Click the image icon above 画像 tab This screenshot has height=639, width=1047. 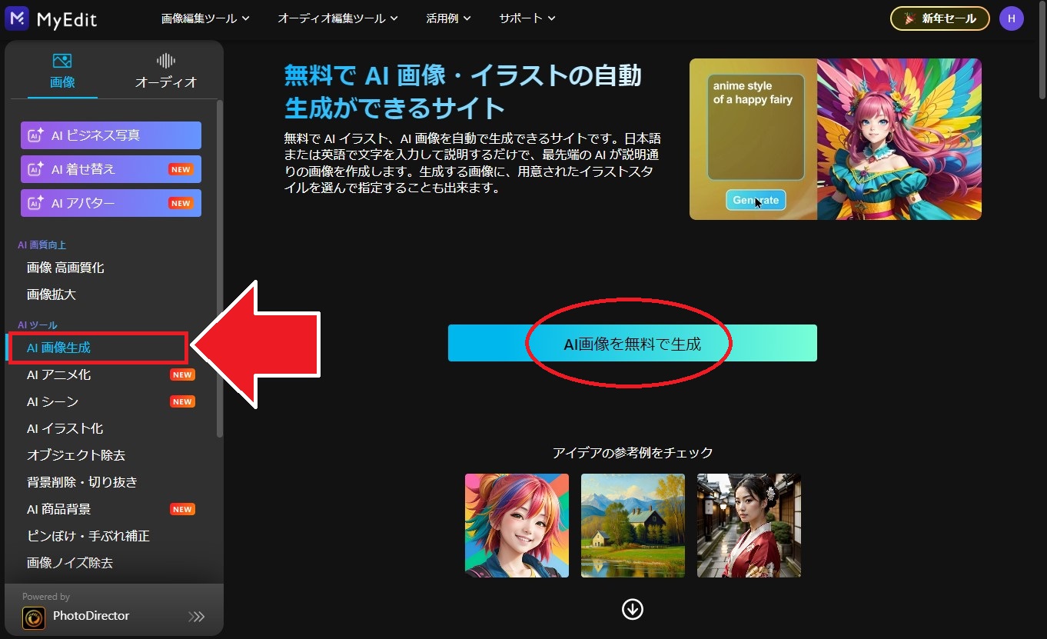pos(62,61)
